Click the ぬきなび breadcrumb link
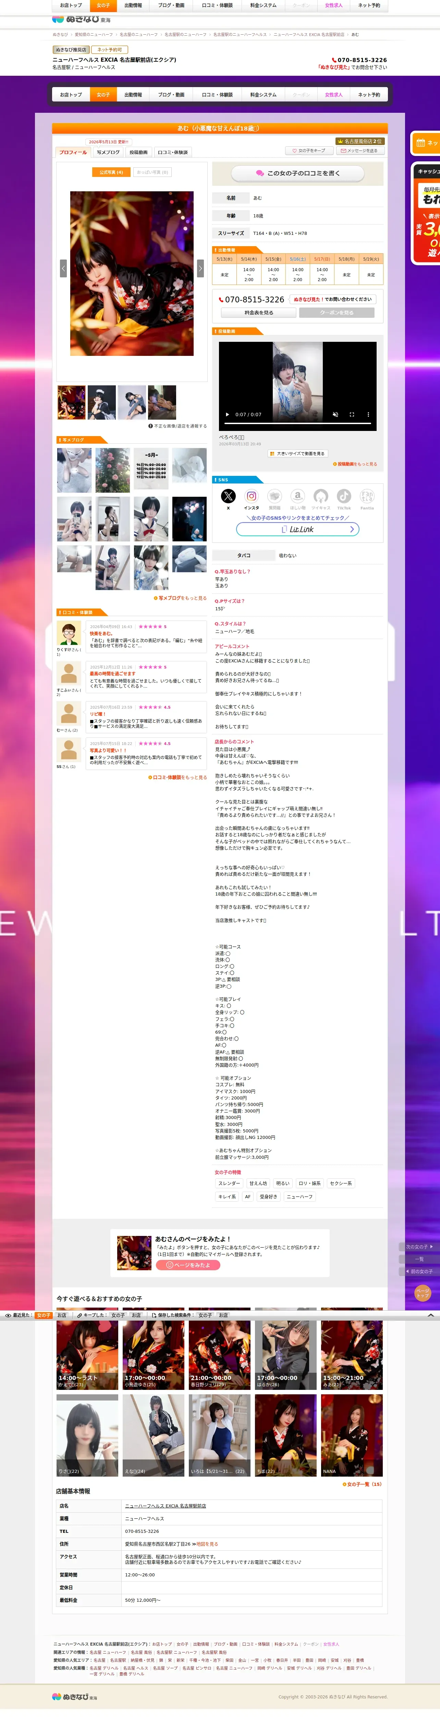This screenshot has height=1719, width=440. (x=60, y=35)
